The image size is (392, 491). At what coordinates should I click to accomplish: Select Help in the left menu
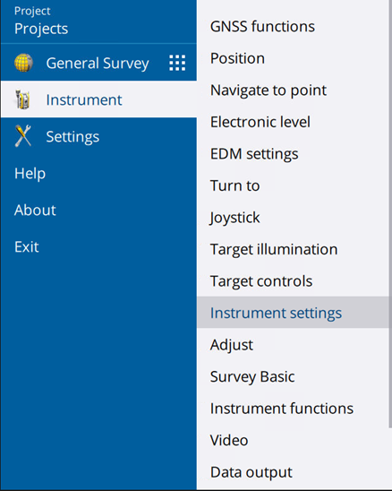tap(30, 173)
